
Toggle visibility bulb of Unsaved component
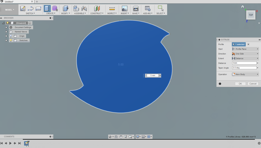(7, 23)
